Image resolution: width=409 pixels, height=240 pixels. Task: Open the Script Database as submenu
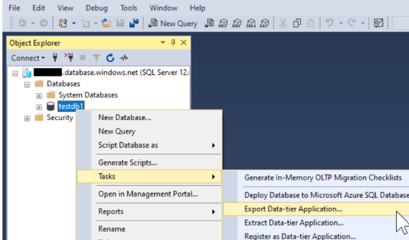149,145
